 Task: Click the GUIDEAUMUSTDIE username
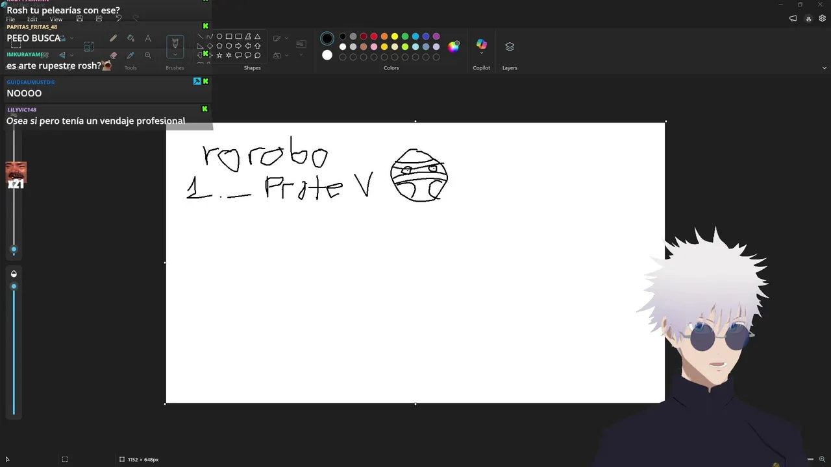click(x=31, y=82)
